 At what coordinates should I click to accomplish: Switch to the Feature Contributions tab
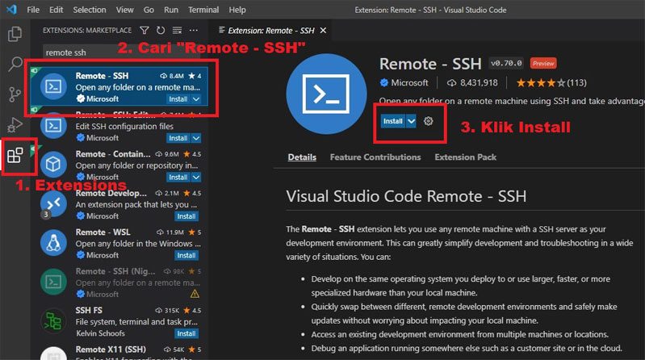[375, 157]
